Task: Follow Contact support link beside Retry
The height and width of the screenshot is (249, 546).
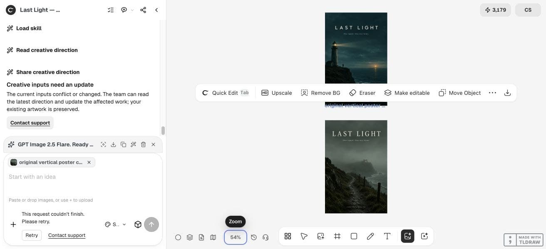Action: point(67,235)
